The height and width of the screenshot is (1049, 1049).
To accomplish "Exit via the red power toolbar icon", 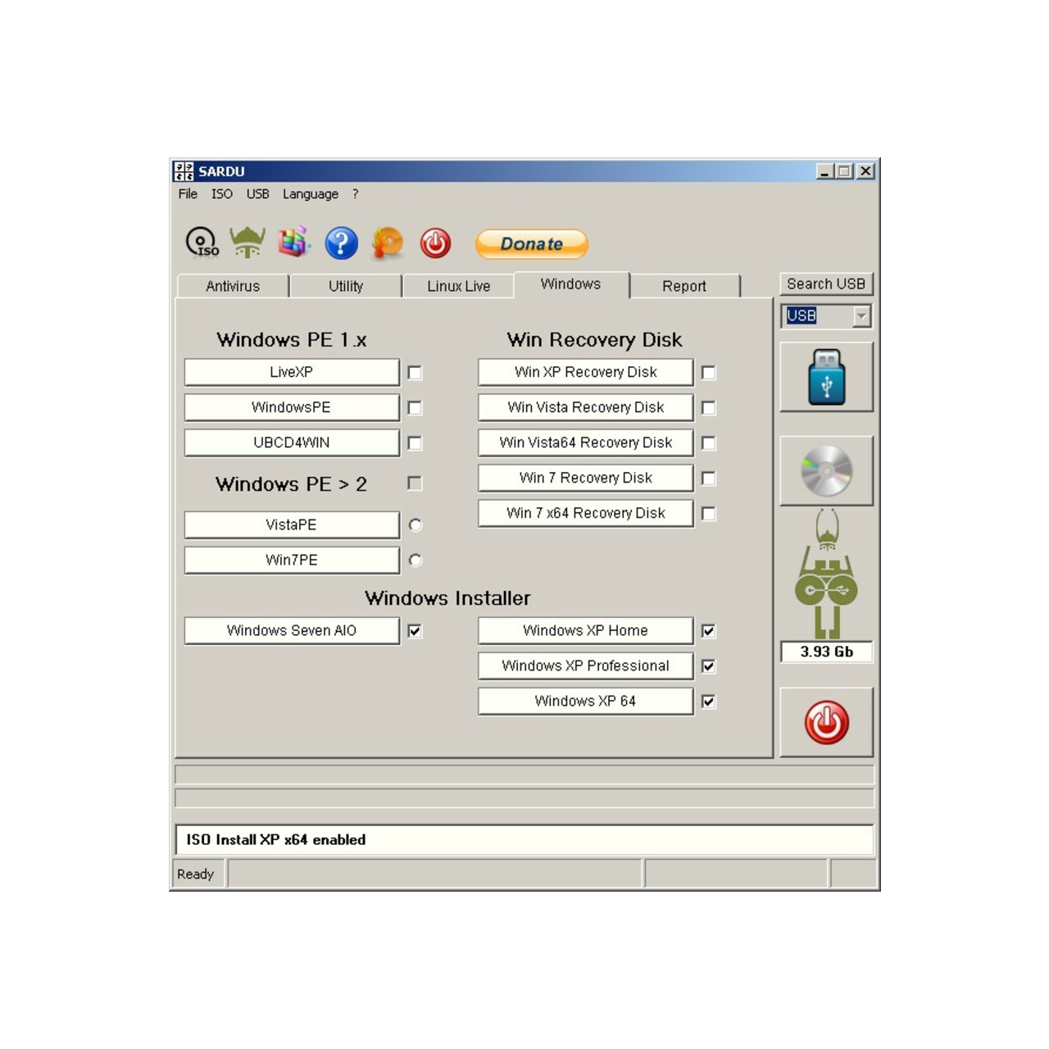I will pyautogui.click(x=435, y=243).
